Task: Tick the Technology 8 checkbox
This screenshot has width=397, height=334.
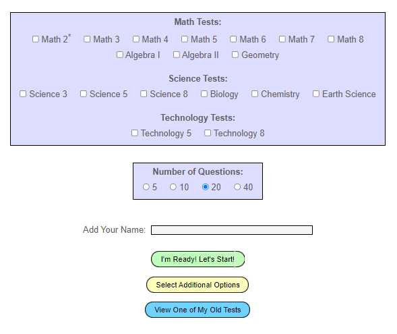Action: coord(208,133)
